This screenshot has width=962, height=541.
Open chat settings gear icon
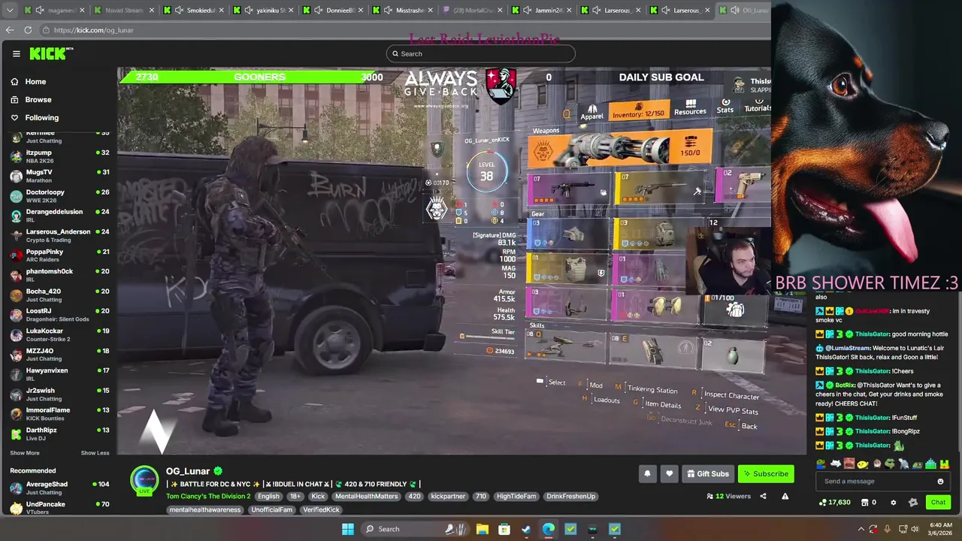click(x=894, y=502)
